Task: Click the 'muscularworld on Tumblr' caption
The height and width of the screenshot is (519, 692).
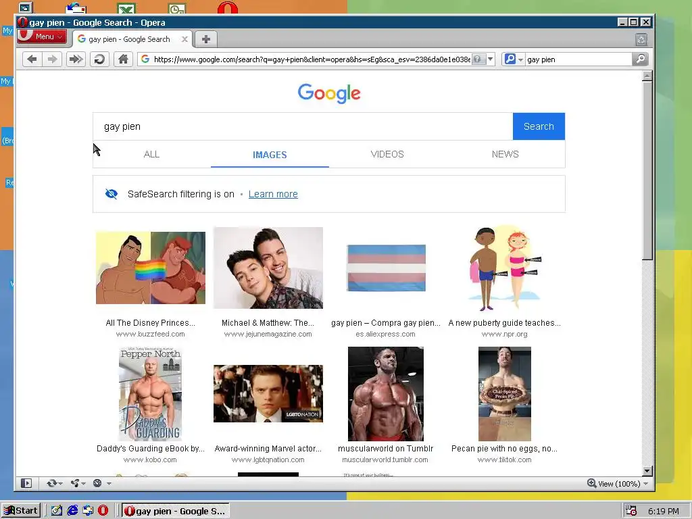Action: click(x=386, y=449)
